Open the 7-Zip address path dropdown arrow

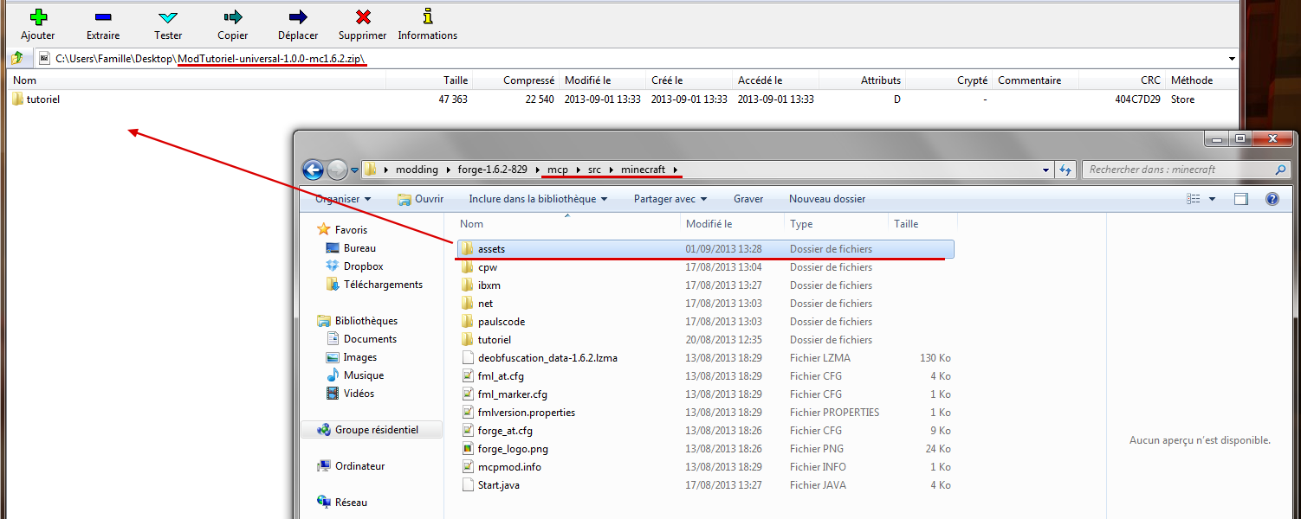[x=1232, y=59]
